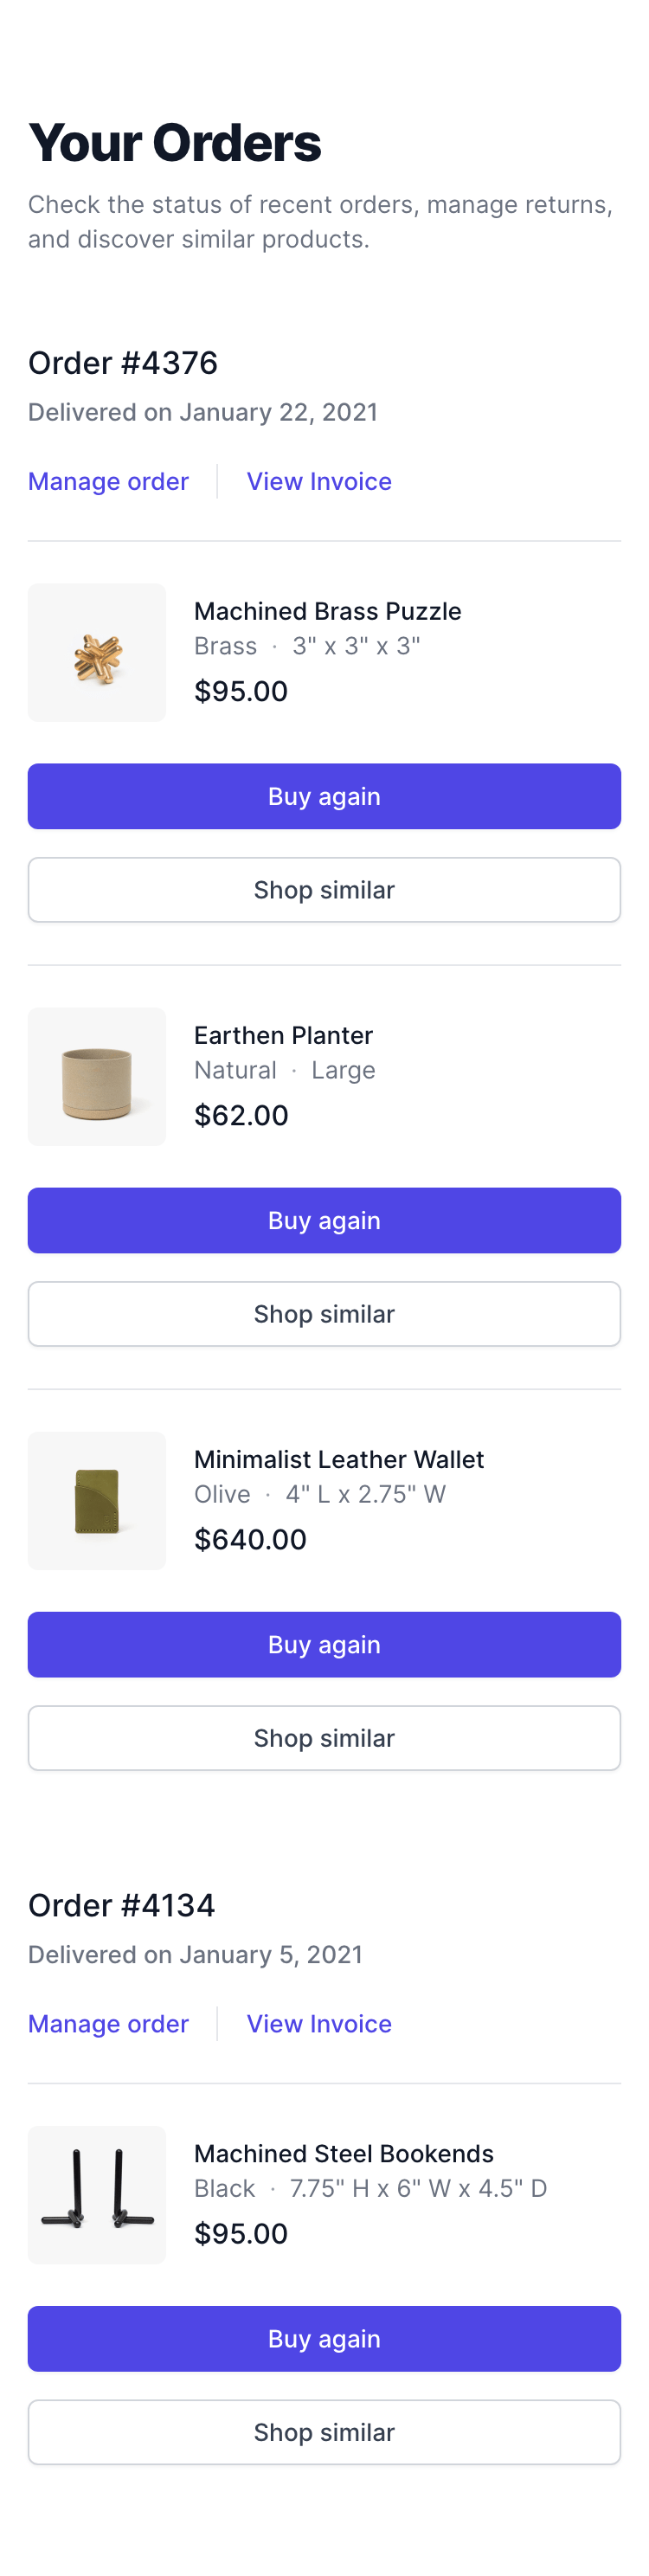The width and height of the screenshot is (649, 2576).
Task: Open the Earthen Planter product image
Action: [x=97, y=1076]
